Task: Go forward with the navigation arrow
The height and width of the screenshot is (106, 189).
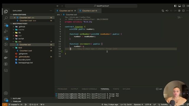Action: (62, 6)
